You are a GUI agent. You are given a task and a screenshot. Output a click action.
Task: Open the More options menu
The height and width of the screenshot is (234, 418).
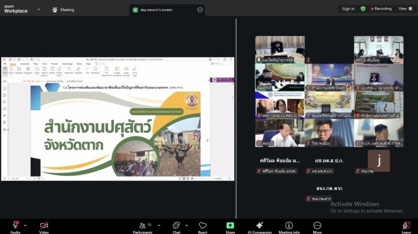(317, 226)
